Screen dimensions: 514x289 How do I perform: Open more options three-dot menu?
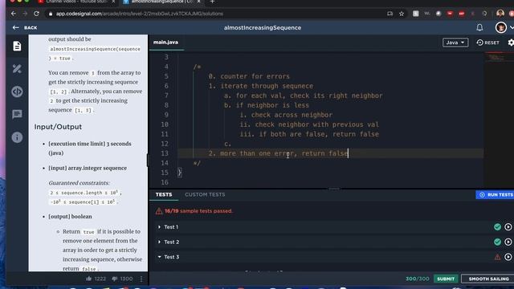point(141,279)
